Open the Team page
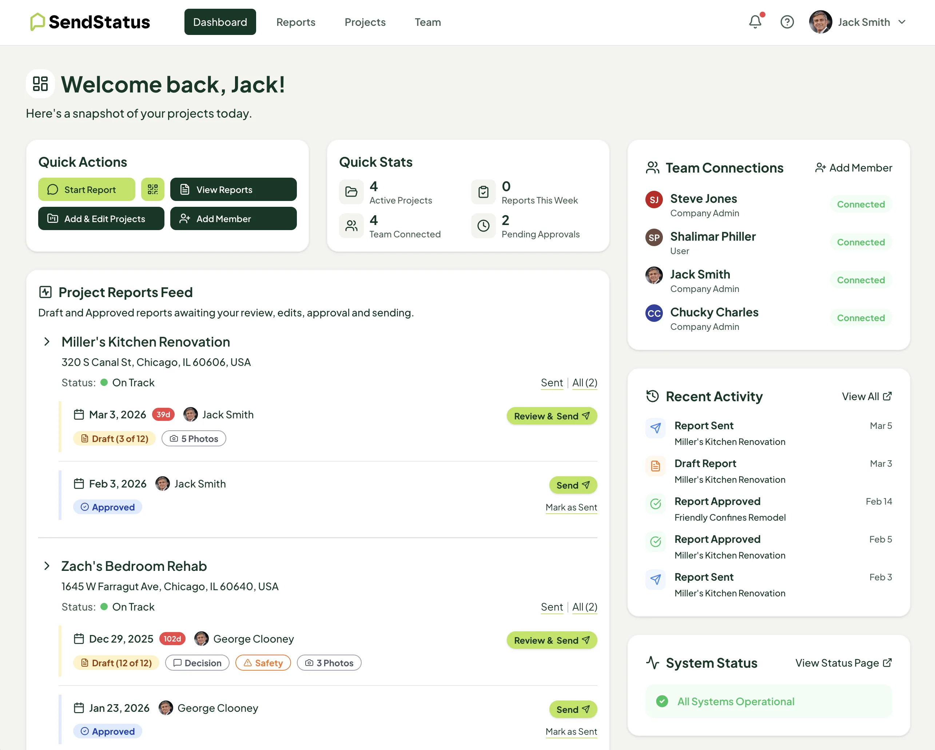 (427, 22)
